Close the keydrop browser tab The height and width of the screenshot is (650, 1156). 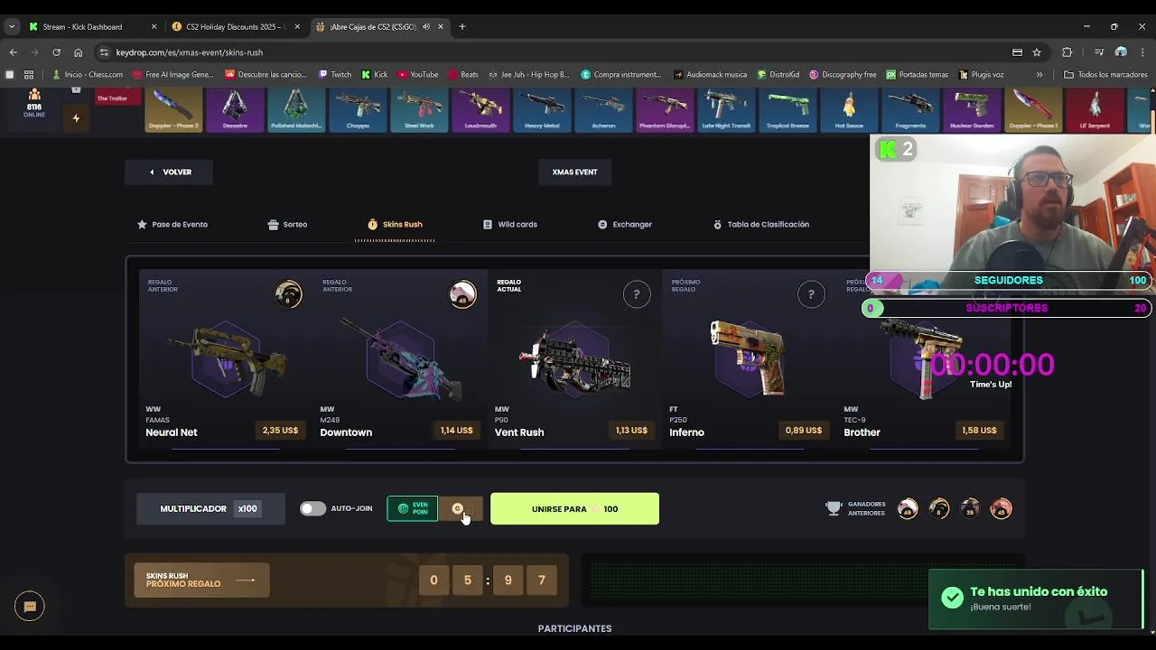[441, 26]
